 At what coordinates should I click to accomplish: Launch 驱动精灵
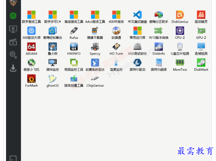[201, 17]
